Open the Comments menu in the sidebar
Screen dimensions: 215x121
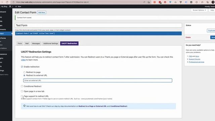point(3,30)
